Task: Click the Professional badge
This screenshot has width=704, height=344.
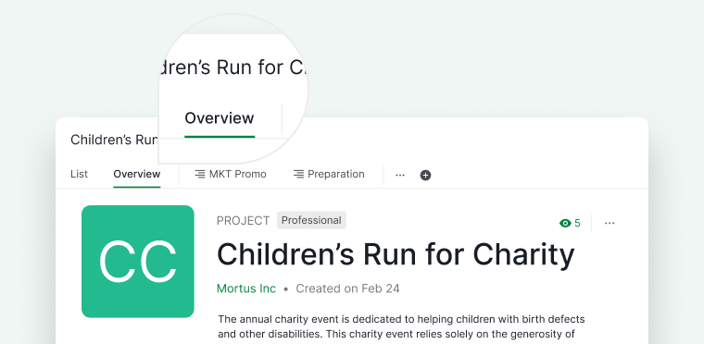Action: (x=311, y=220)
